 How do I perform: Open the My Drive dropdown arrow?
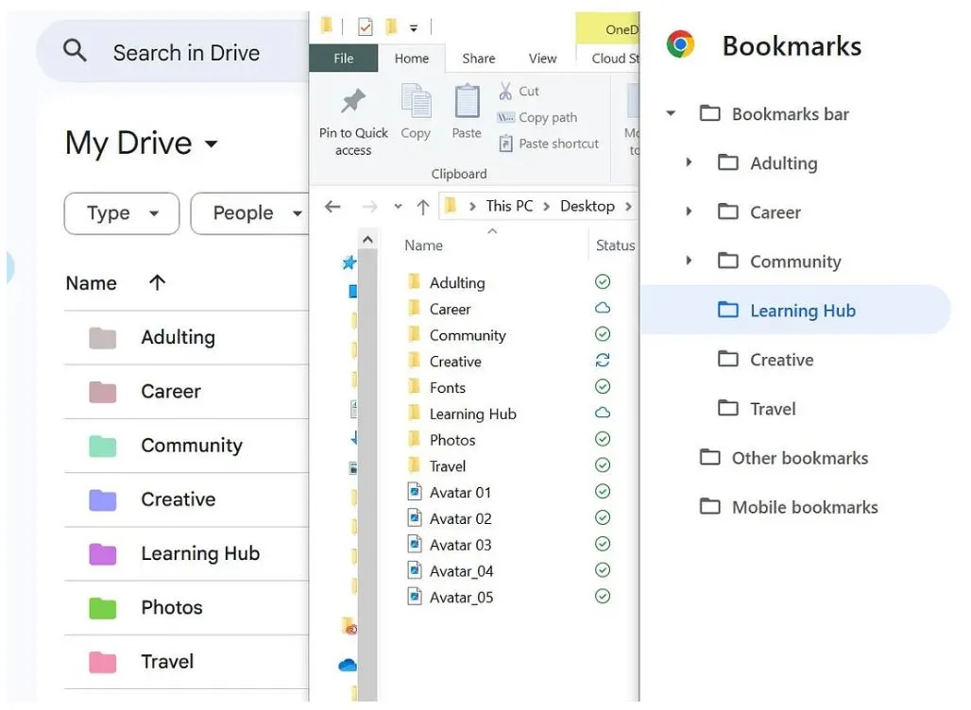(212, 144)
